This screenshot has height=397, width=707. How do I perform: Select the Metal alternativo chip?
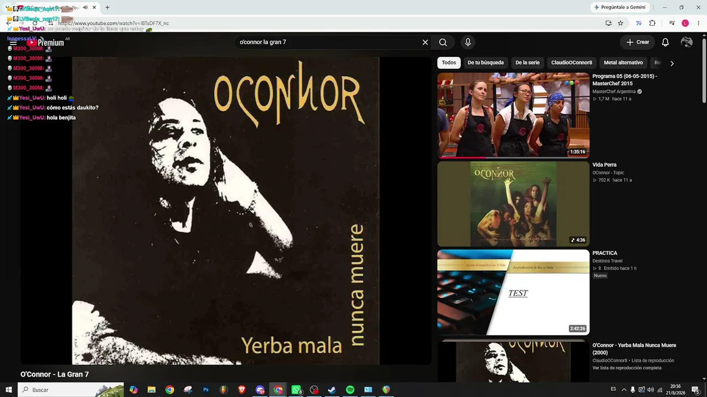click(623, 63)
